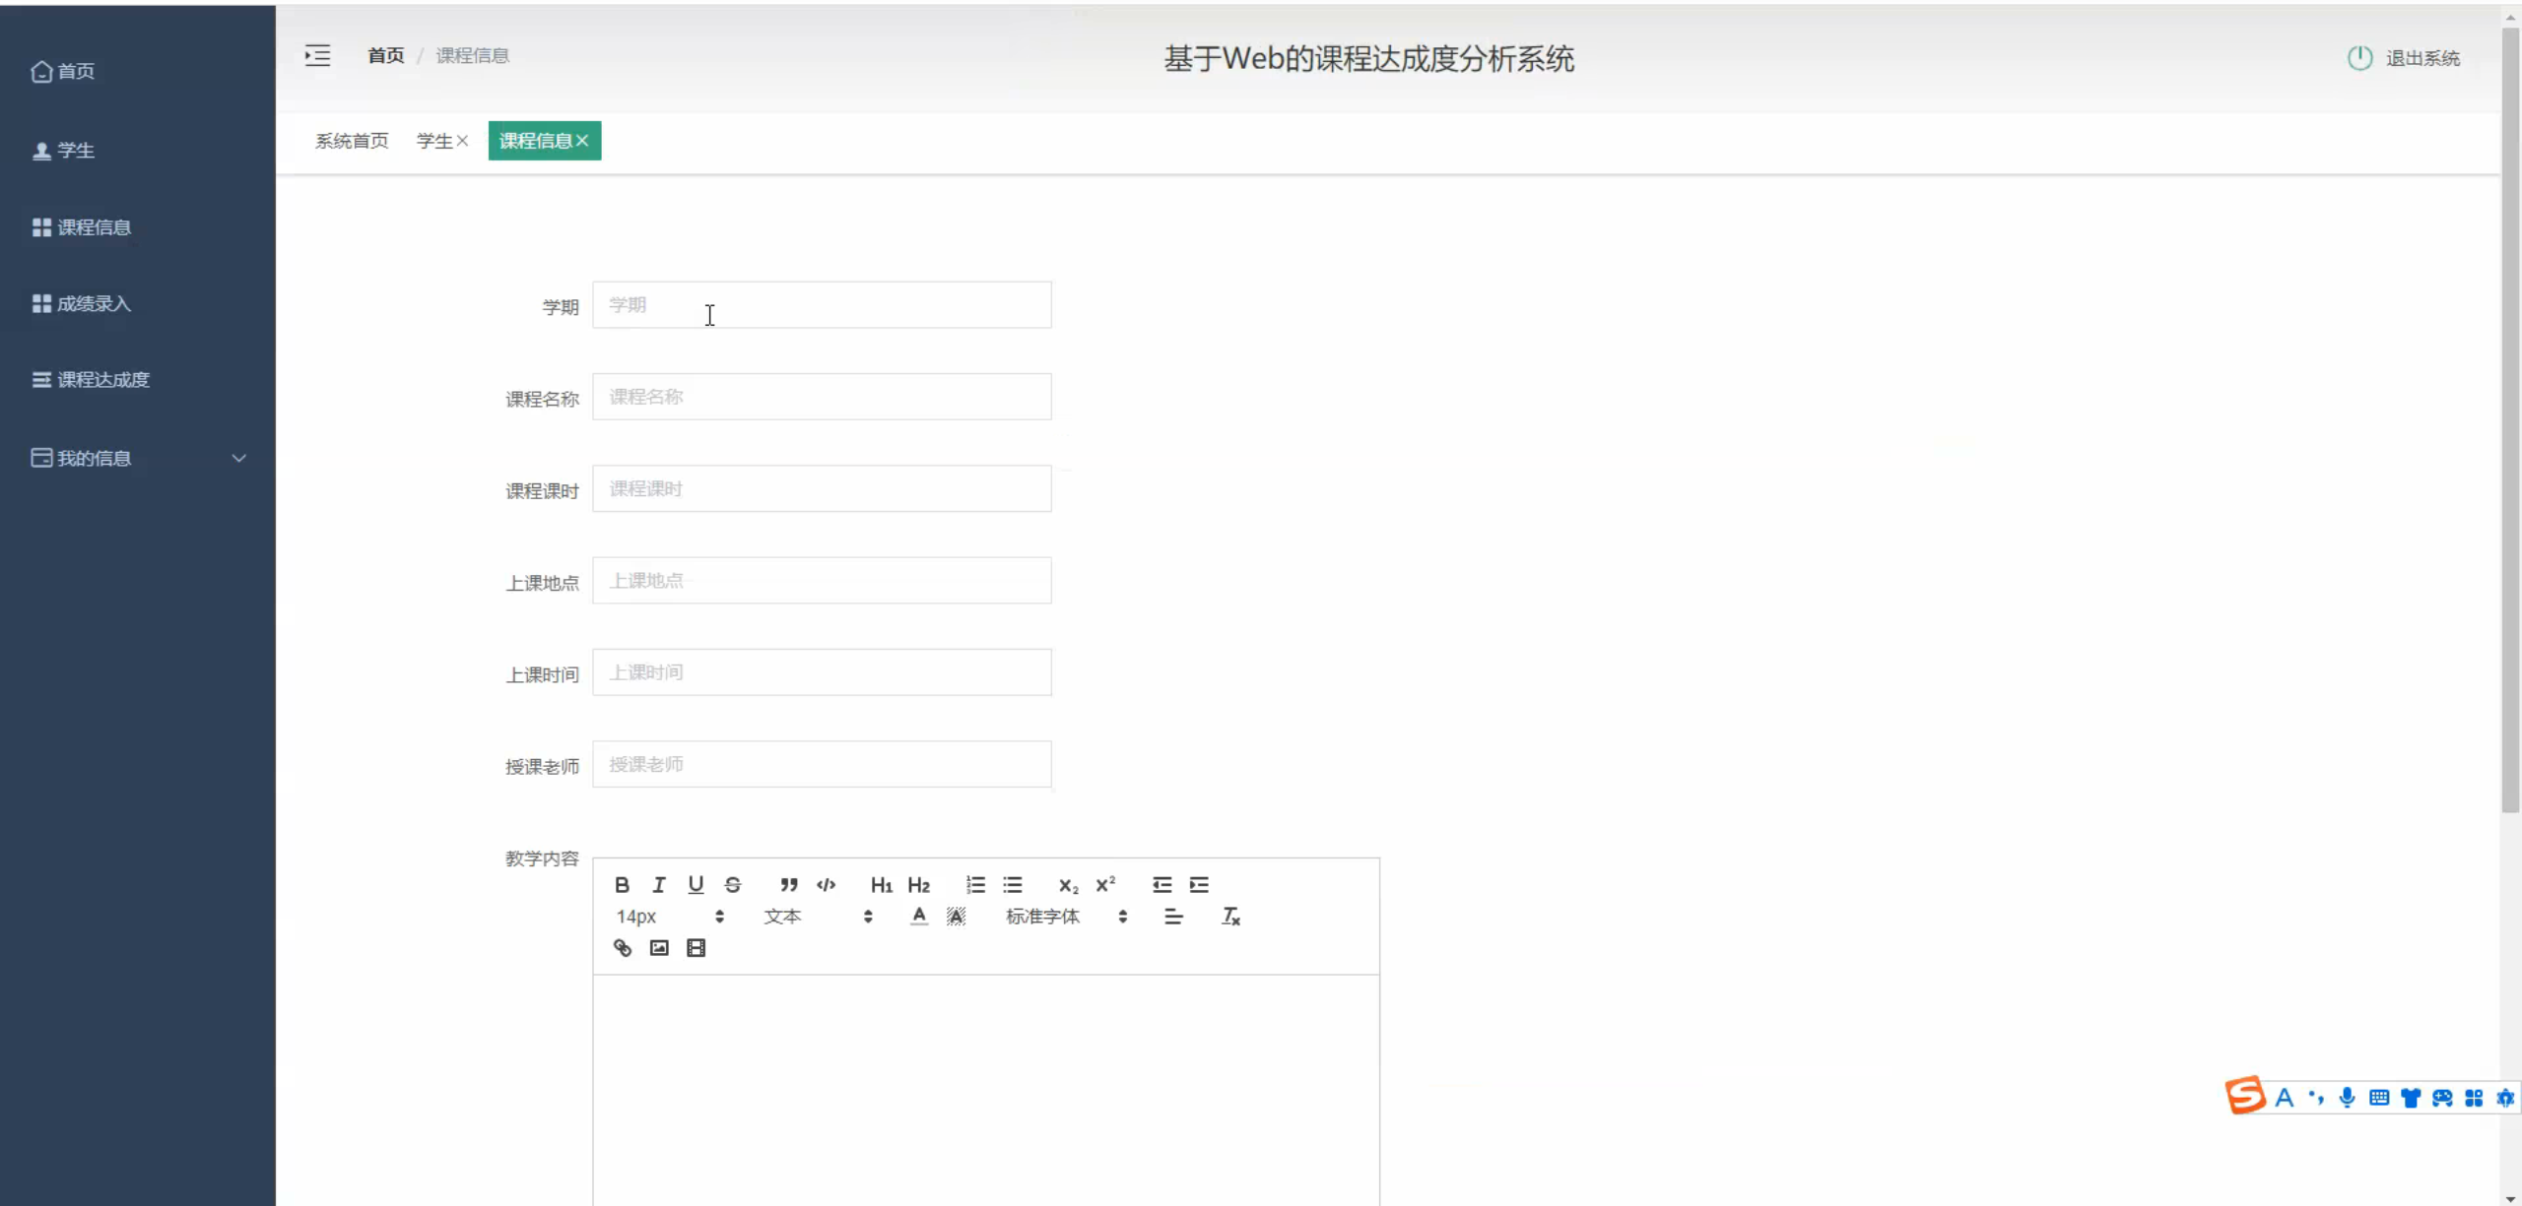
Task: Click the 课程名称 input field
Action: 821,397
